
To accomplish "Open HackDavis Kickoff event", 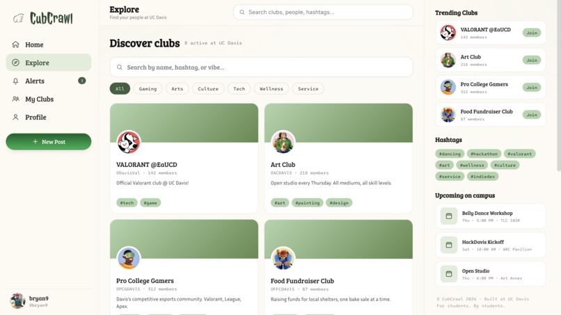I will [491, 245].
